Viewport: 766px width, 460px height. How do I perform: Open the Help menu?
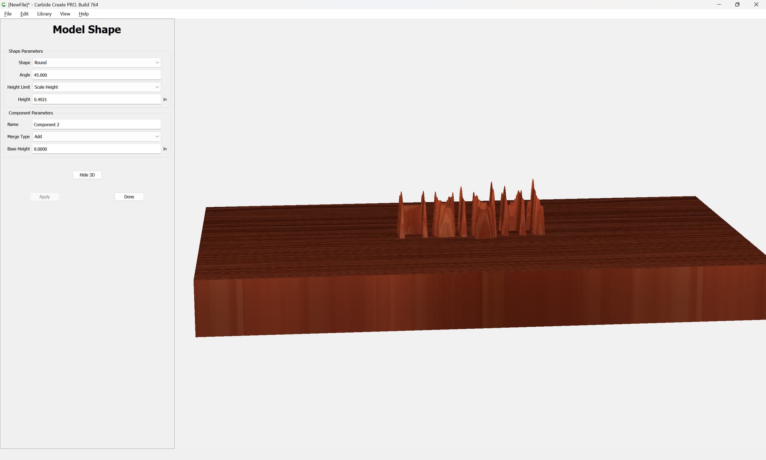coord(83,14)
